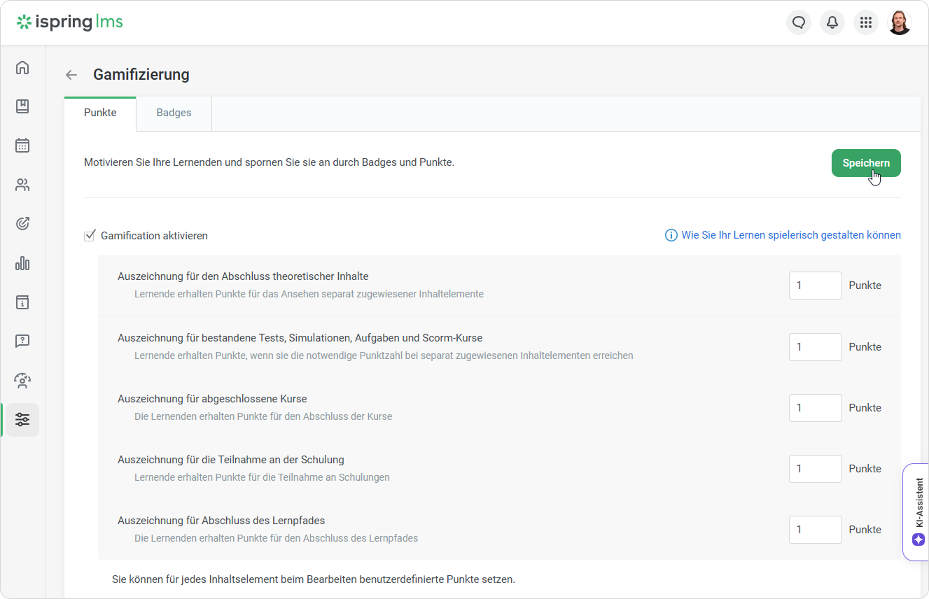
Task: Open the Home section in the sidebar
Action: pos(22,67)
